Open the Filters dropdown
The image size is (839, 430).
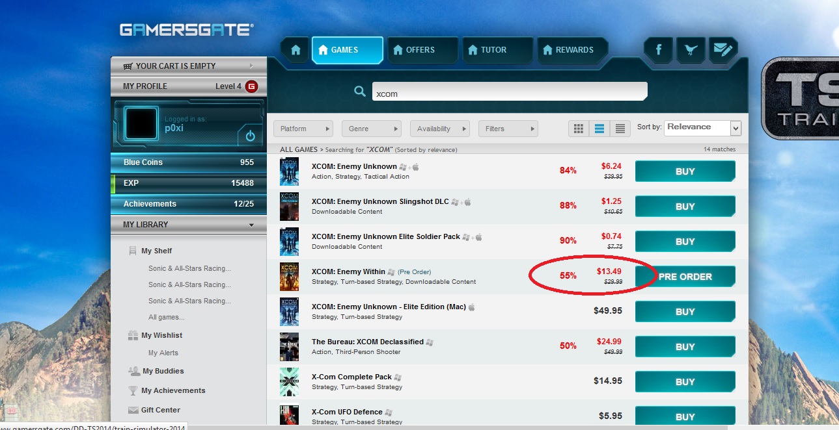508,129
